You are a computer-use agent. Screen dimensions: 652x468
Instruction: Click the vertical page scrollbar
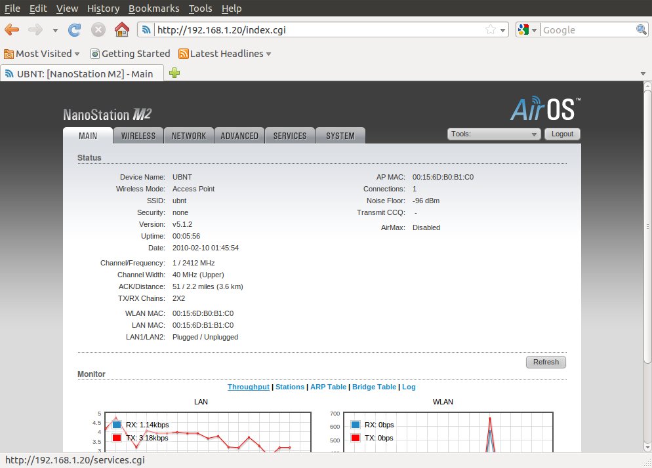(x=647, y=227)
